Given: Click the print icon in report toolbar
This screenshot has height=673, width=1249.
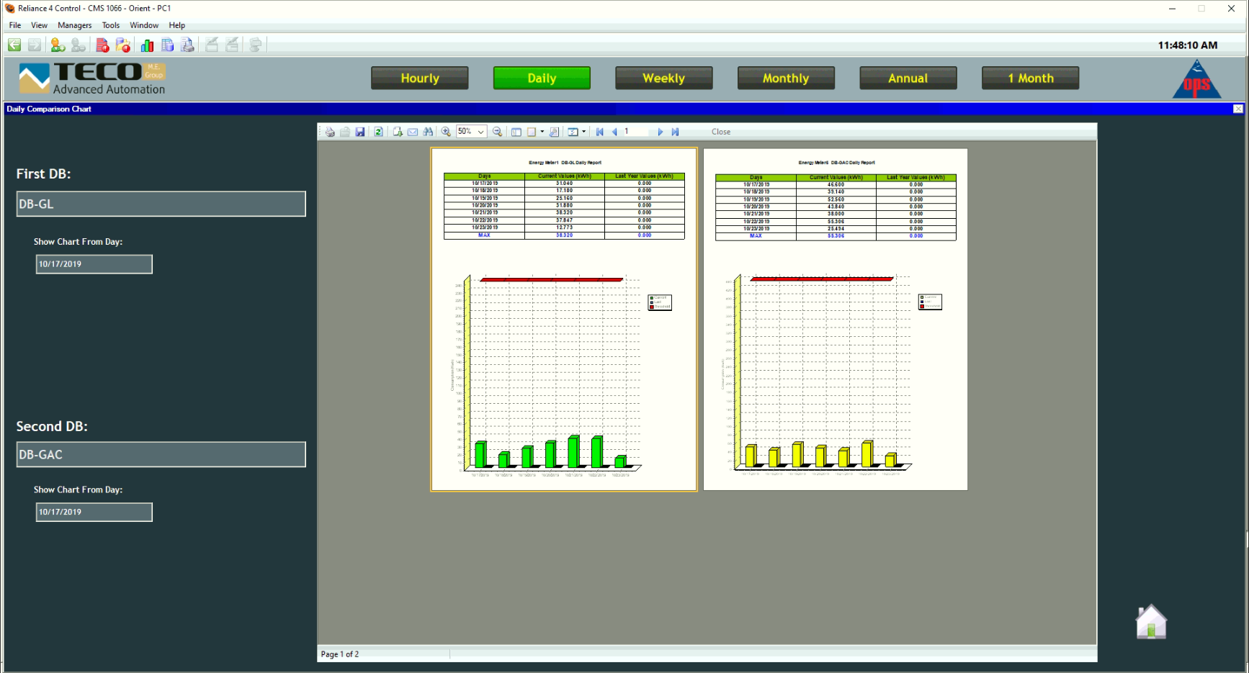Looking at the screenshot, I should coord(330,132).
